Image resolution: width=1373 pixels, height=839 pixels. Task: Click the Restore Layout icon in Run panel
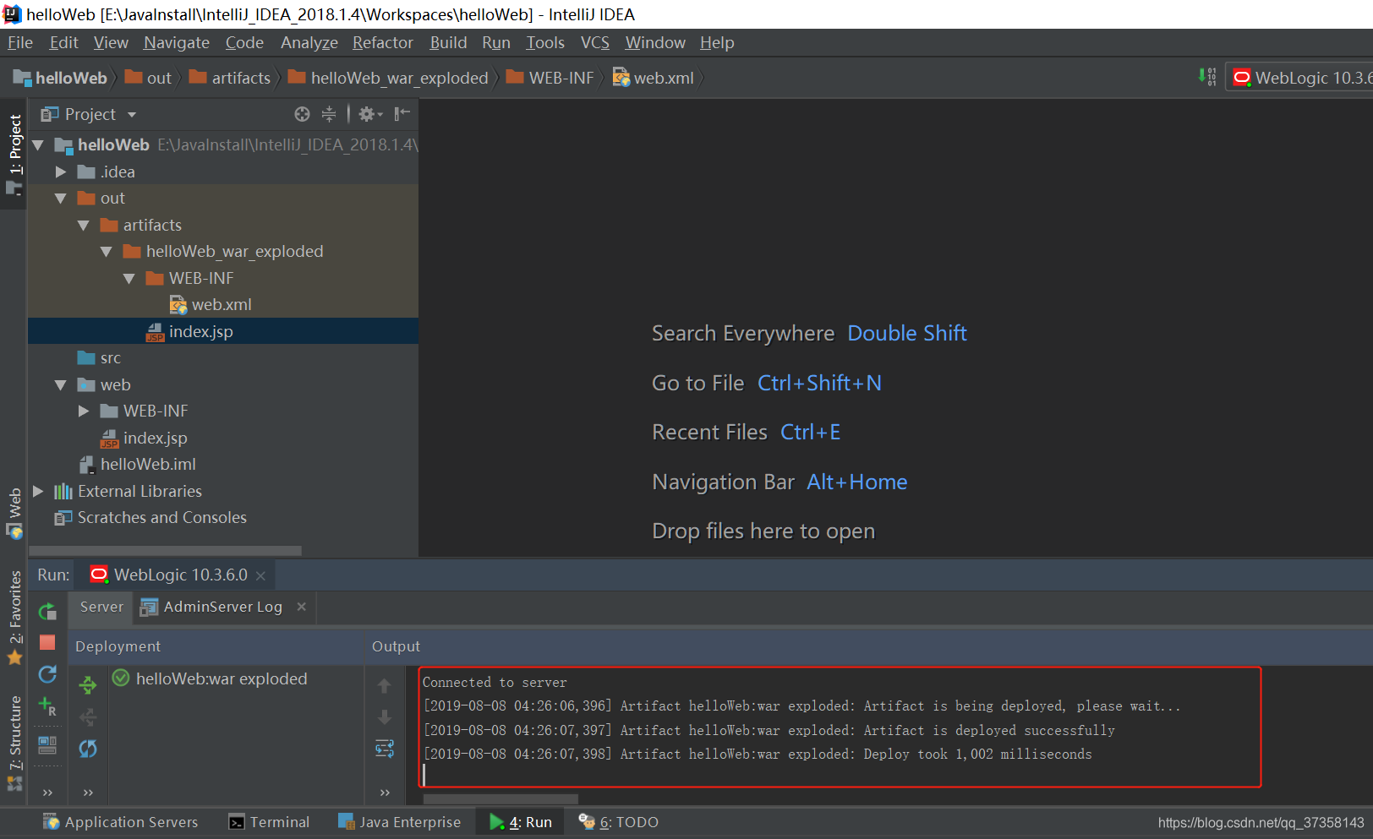click(x=47, y=744)
